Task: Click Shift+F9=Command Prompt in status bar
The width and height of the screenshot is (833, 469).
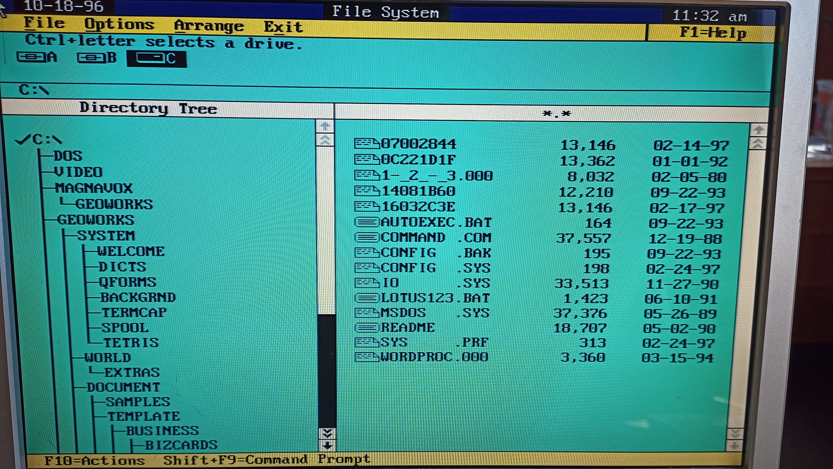Action: point(267,459)
